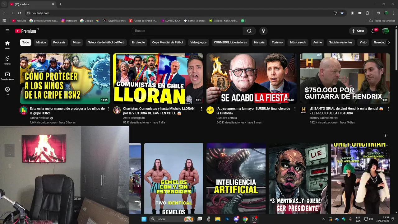This screenshot has height=224, width=398.
Task: Open a new browser tab
Action: pyautogui.click(x=60, y=4)
